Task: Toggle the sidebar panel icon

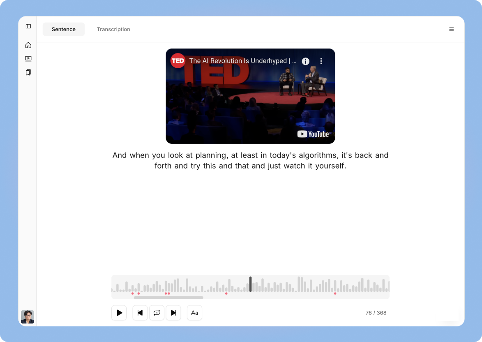Action: click(x=28, y=26)
